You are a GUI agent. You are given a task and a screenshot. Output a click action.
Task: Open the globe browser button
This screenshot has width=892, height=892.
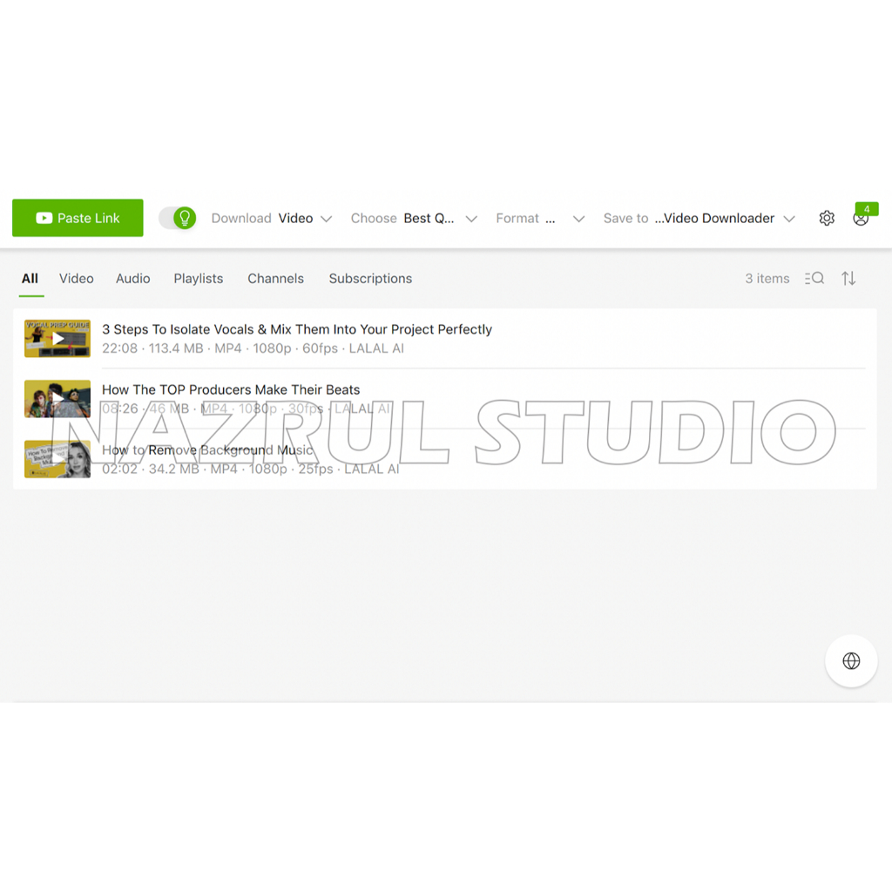(851, 661)
